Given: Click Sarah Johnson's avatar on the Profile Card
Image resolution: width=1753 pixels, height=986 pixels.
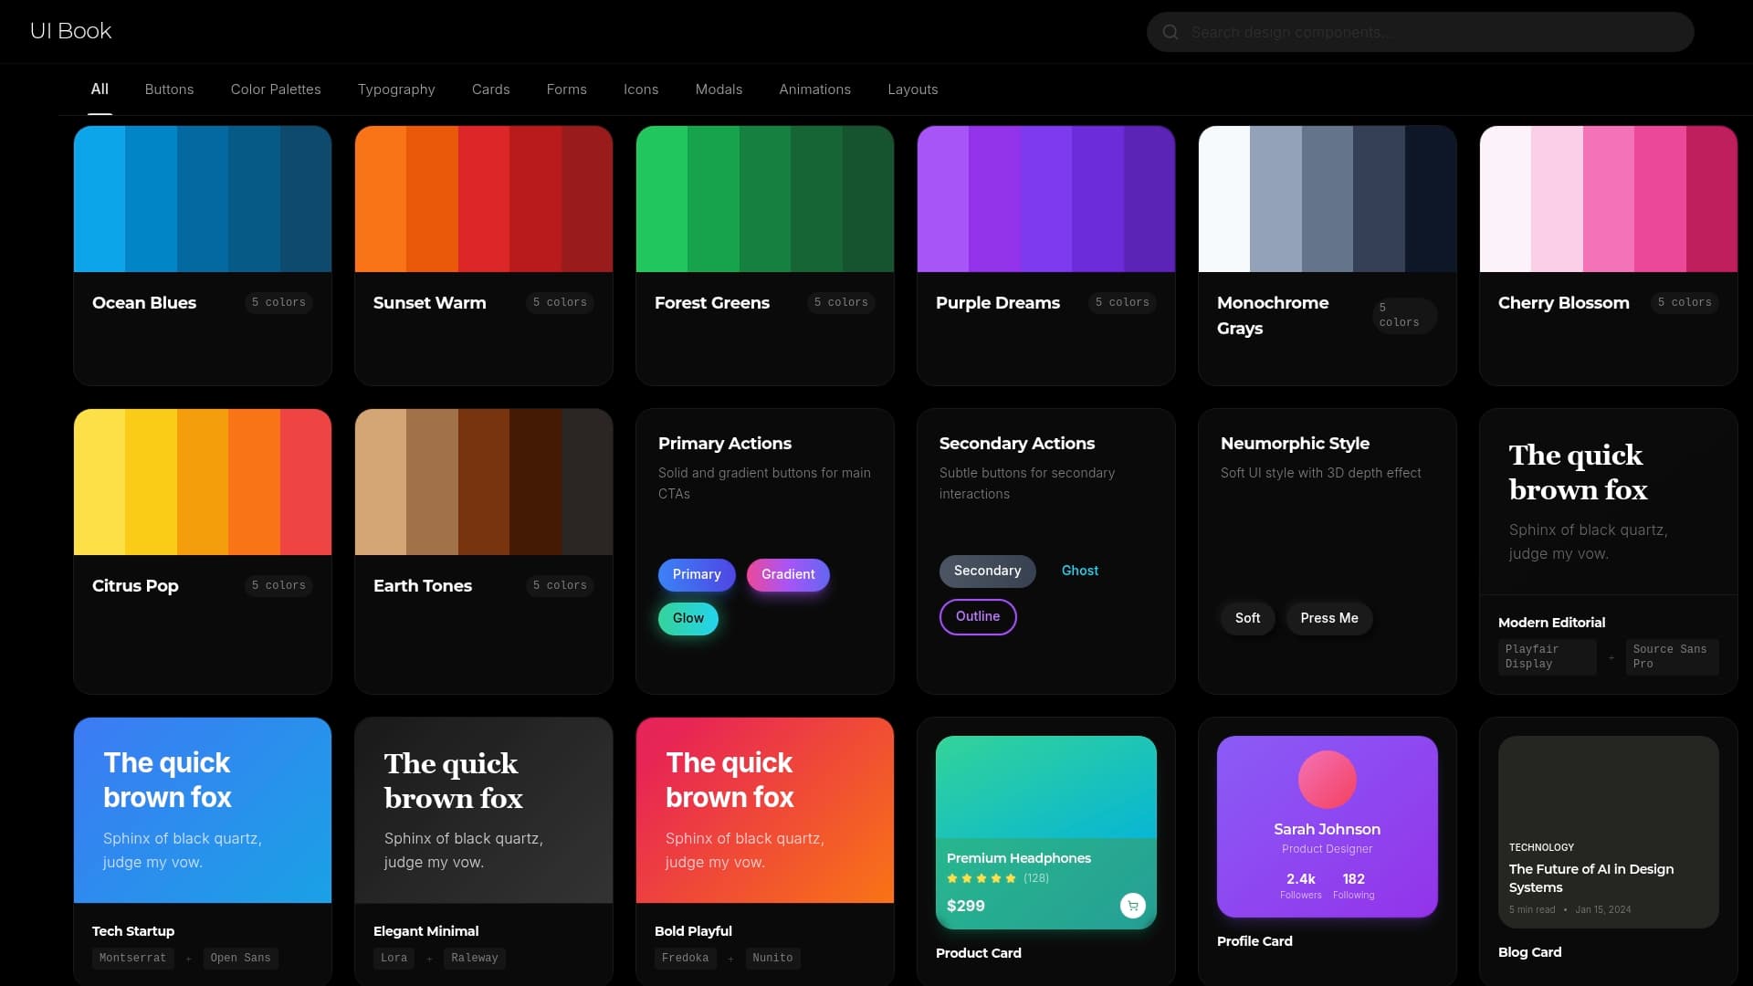Looking at the screenshot, I should click(x=1327, y=779).
